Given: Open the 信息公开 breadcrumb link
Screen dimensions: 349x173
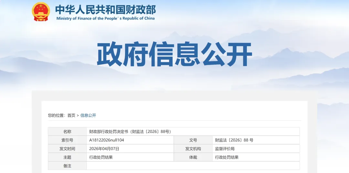Looking at the screenshot, I should [88, 116].
